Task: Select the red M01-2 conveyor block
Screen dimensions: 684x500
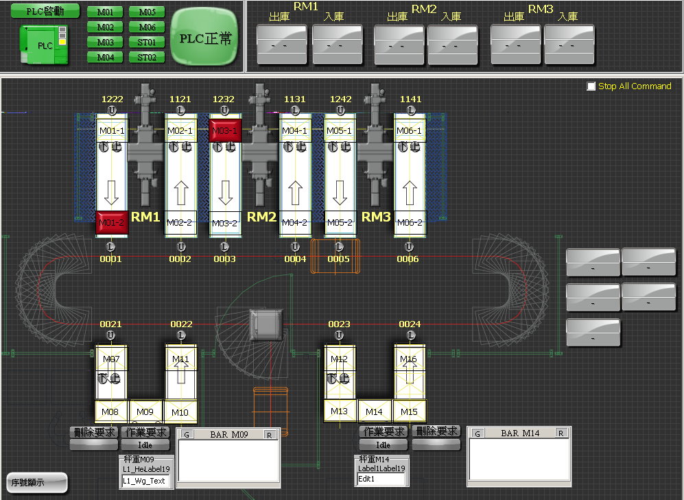Action: click(110, 222)
